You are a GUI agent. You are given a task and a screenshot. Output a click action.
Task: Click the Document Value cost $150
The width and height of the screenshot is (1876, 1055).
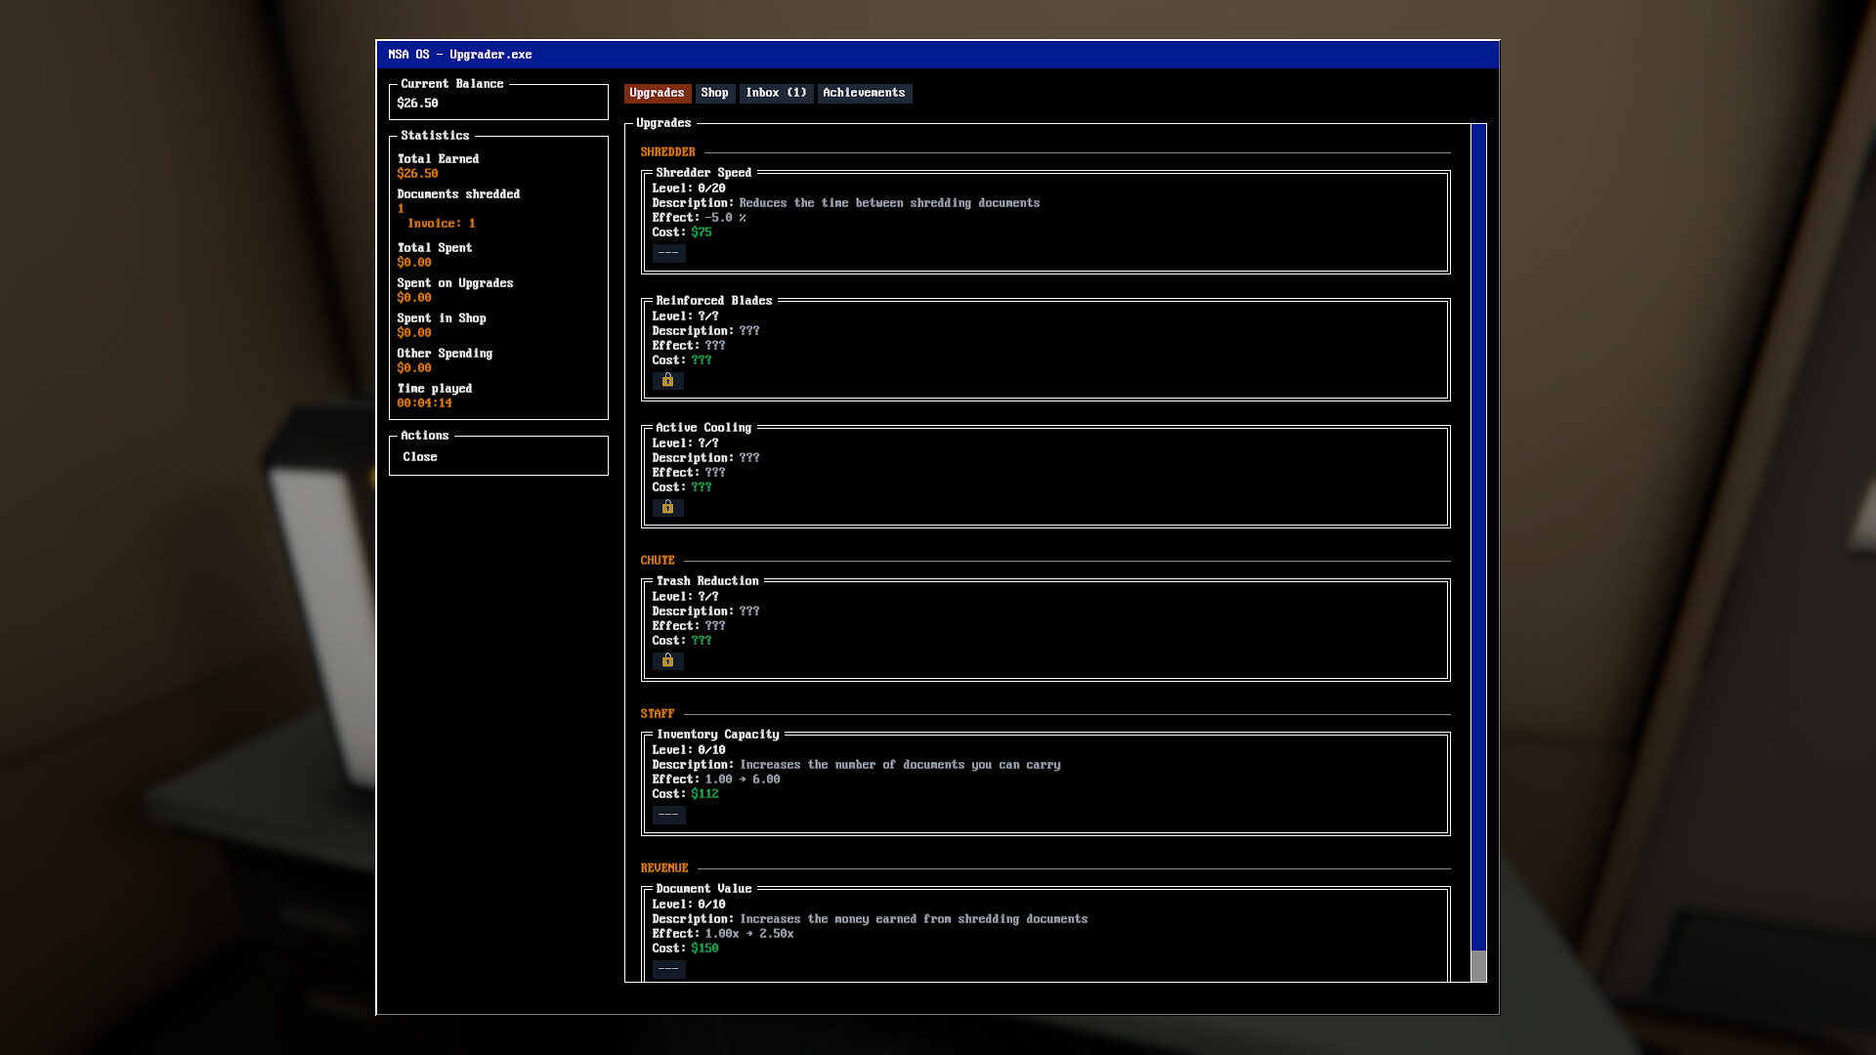(x=704, y=949)
